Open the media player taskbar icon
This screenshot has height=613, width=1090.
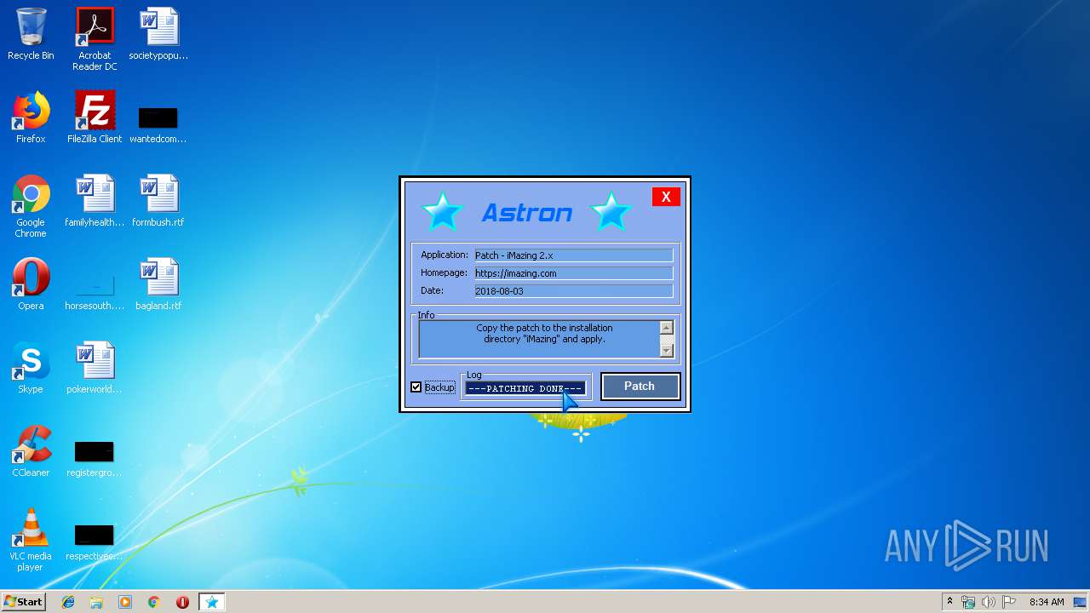[125, 602]
